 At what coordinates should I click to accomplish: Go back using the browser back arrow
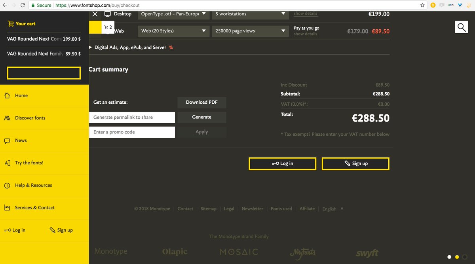[x=4, y=6]
